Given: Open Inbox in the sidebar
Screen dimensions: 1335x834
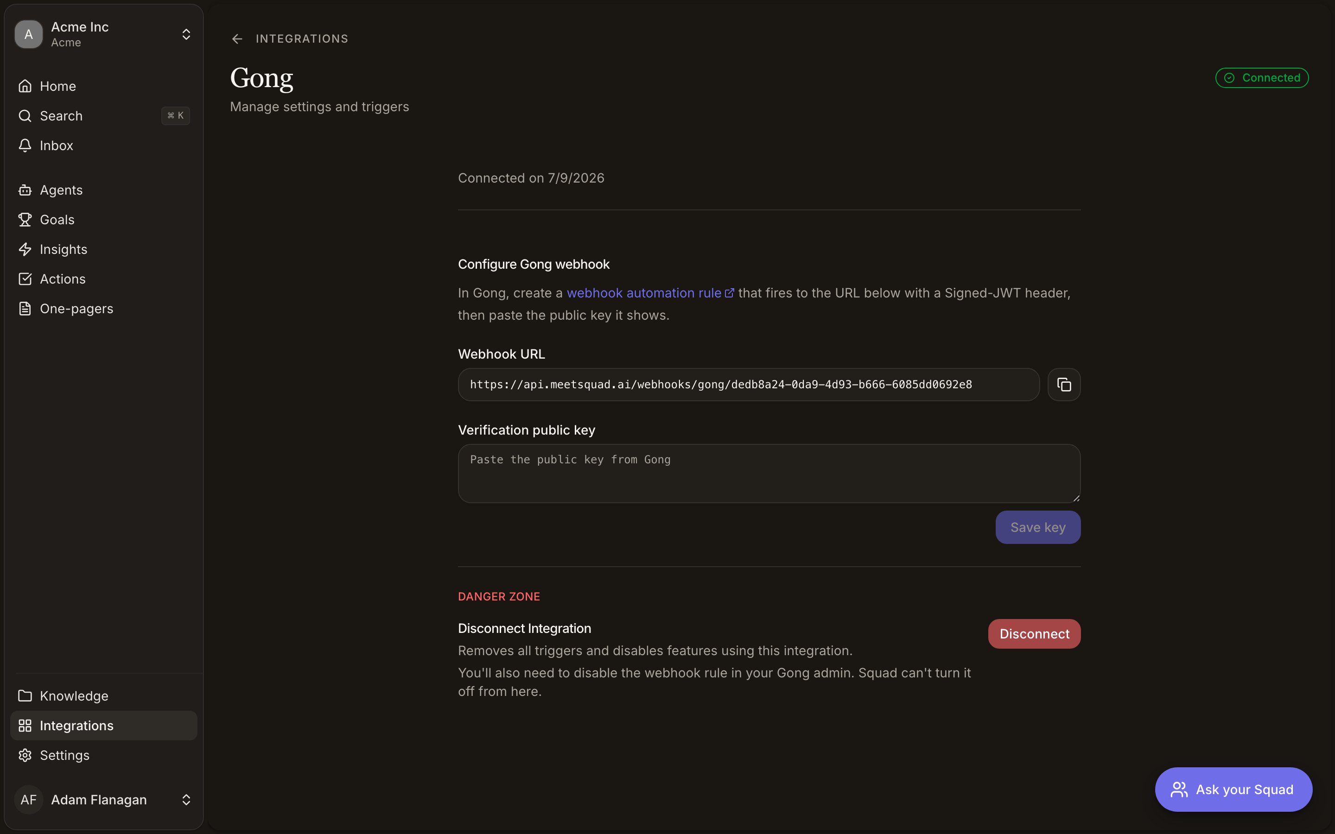Looking at the screenshot, I should click(104, 145).
